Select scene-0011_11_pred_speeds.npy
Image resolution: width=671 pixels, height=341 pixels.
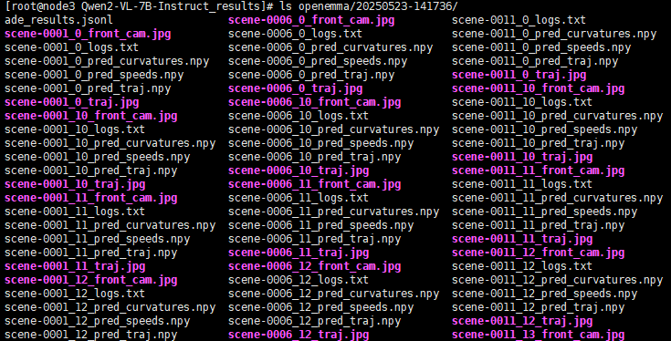[x=544, y=212]
